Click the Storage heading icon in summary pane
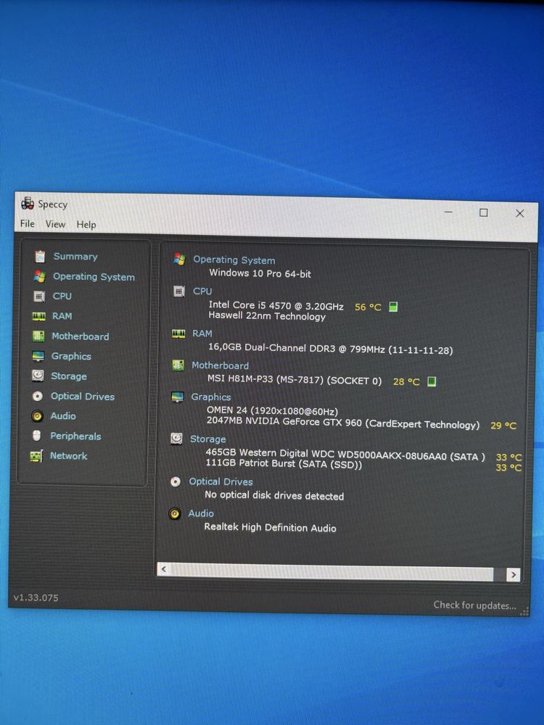 [176, 439]
